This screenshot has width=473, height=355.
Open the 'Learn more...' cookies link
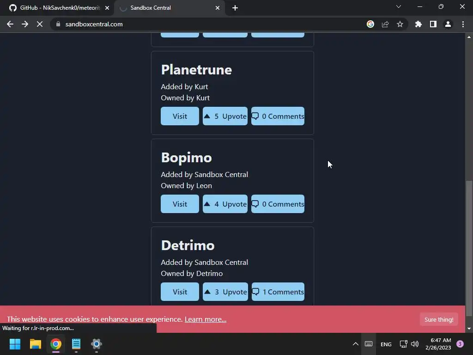pos(206,319)
